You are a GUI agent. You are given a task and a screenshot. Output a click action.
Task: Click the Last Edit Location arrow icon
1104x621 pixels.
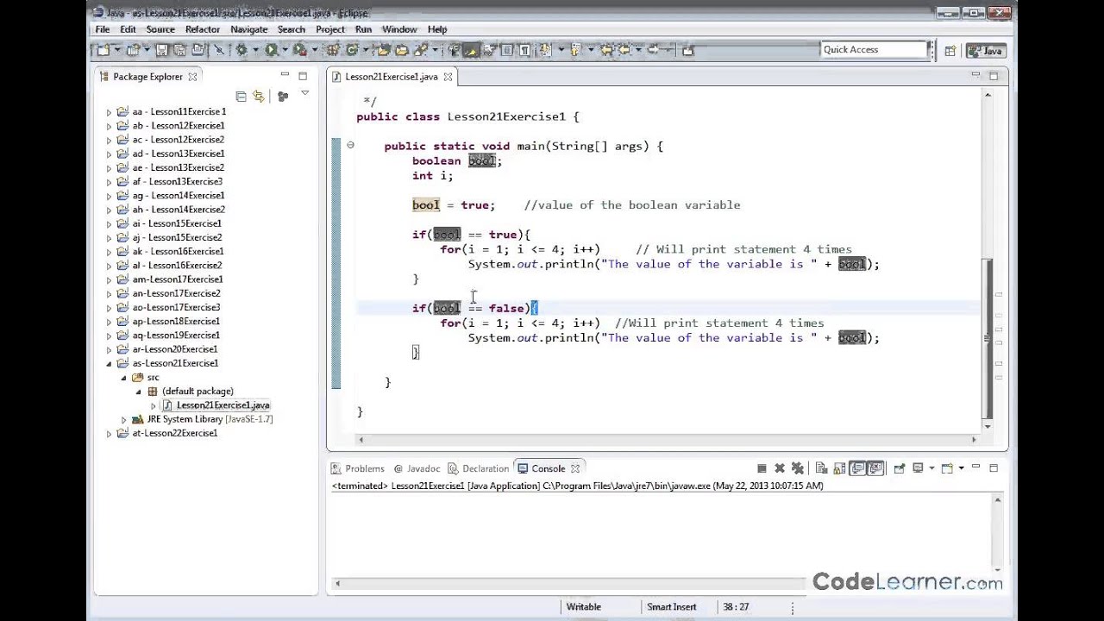(x=605, y=50)
